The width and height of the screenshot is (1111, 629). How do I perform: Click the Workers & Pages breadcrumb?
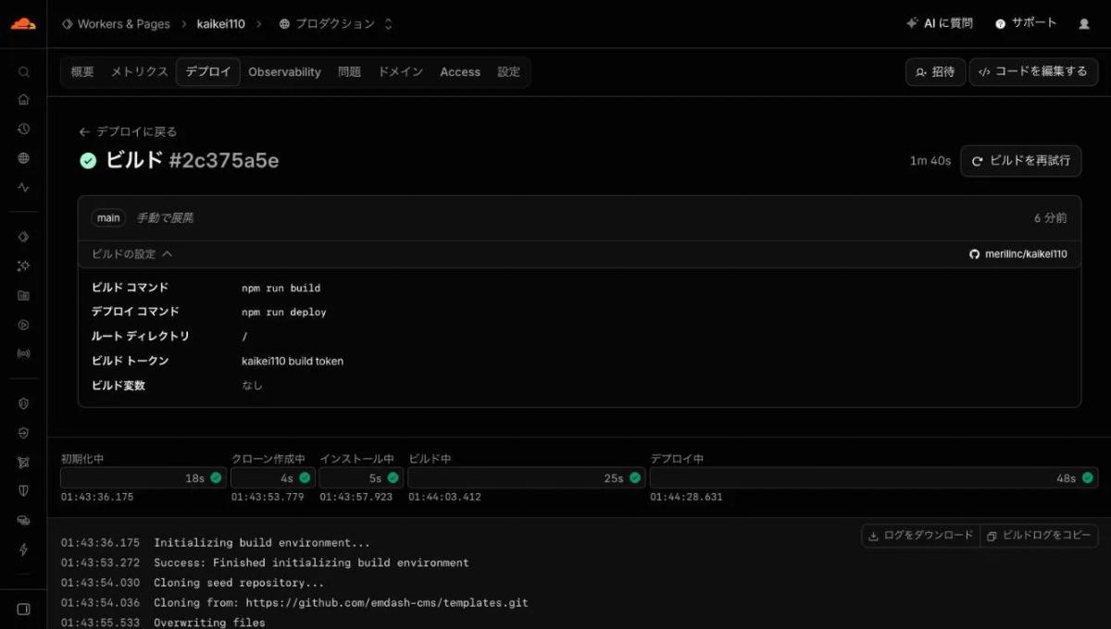[116, 24]
